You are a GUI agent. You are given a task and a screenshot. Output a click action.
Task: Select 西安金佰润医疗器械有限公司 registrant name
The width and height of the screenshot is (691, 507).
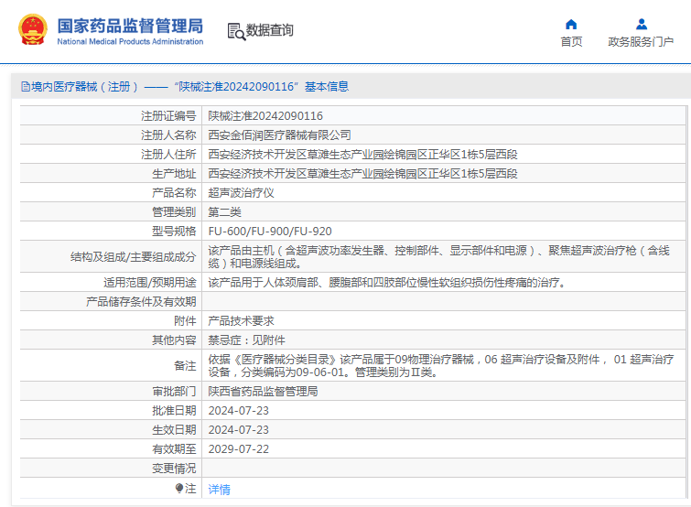[x=279, y=135]
